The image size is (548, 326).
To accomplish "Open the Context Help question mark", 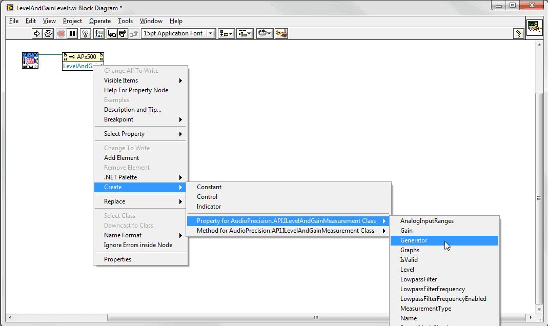I will pos(518,33).
